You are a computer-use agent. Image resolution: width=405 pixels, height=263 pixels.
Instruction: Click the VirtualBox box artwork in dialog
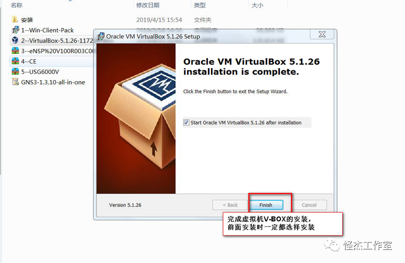(x=136, y=119)
